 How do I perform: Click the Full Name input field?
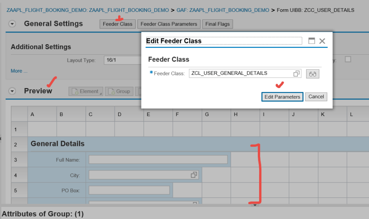(x=158, y=159)
